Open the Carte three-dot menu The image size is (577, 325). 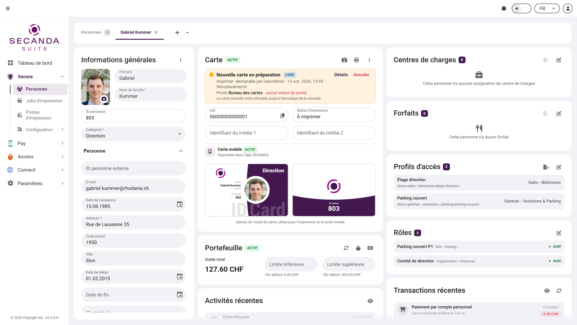(x=369, y=60)
